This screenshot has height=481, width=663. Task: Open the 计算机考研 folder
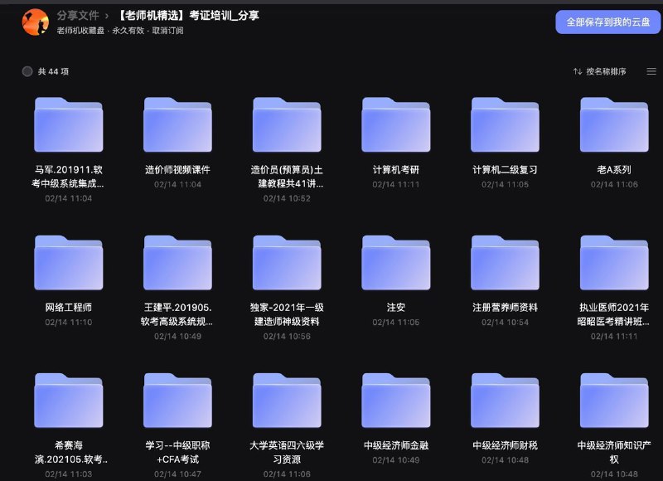(x=397, y=124)
